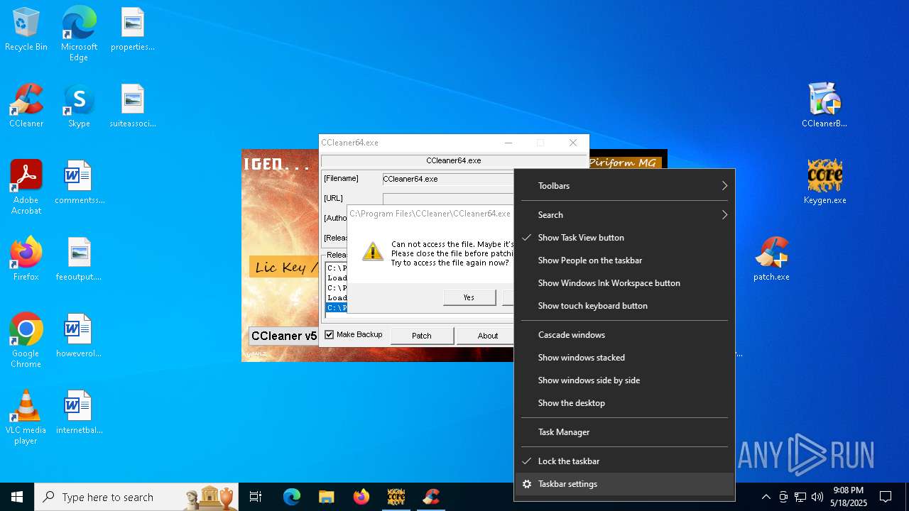Open volume control tray icon
The image size is (909, 511).
817,497
